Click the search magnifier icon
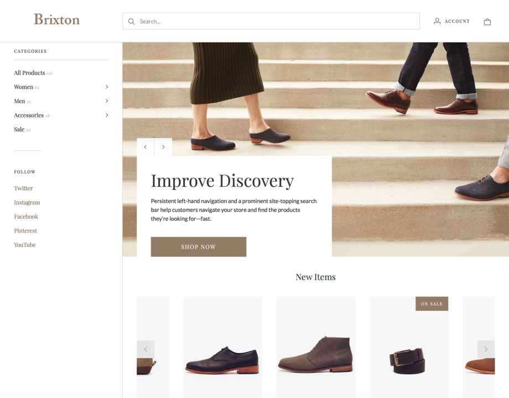 pos(131,22)
